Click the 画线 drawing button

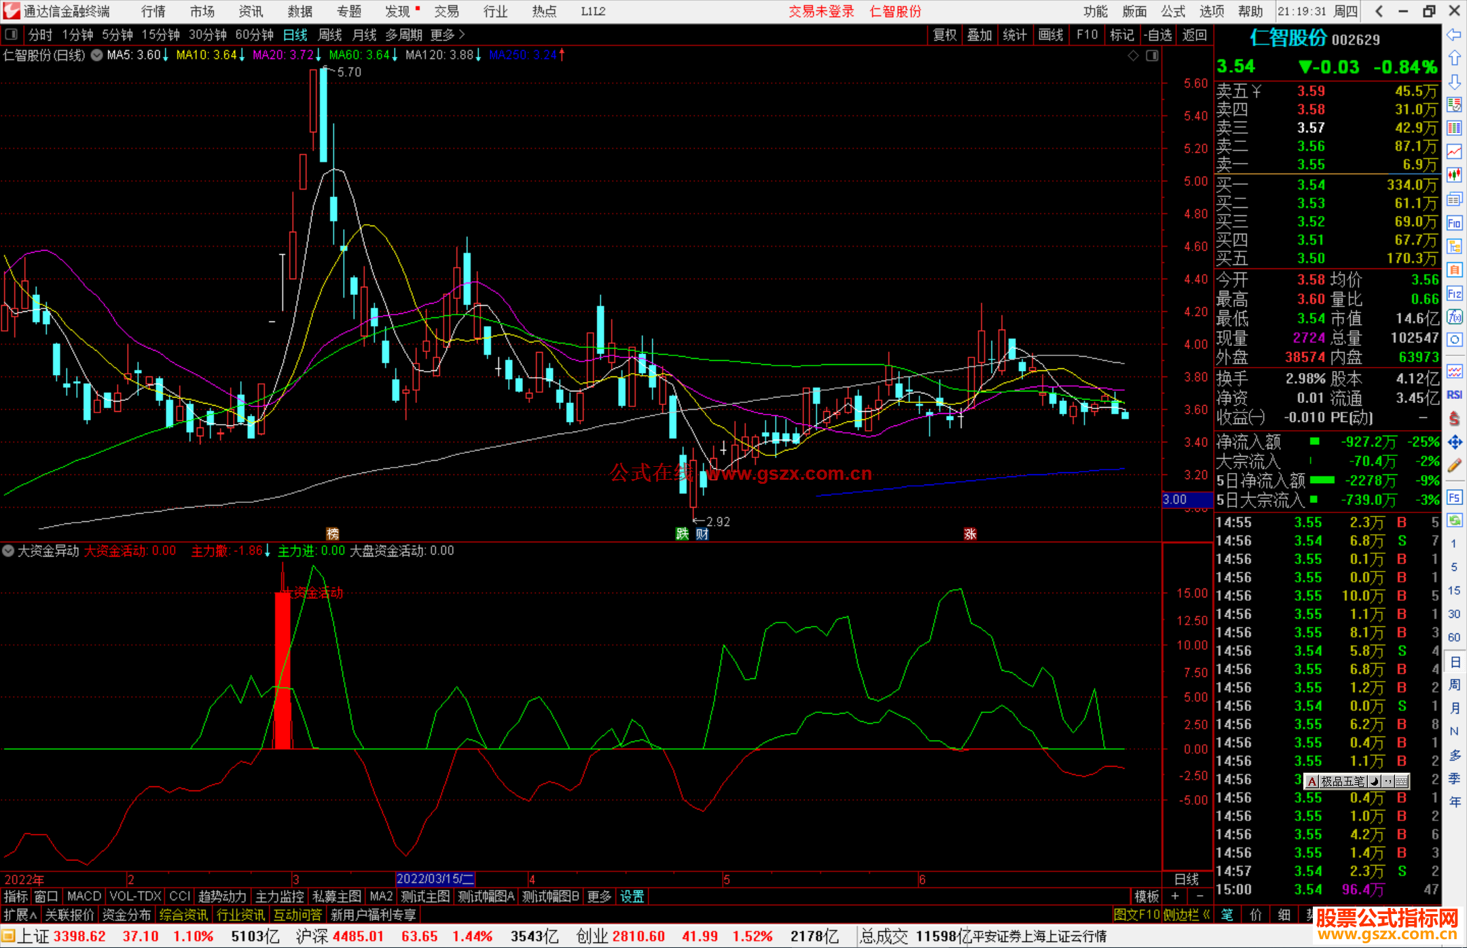pyautogui.click(x=1051, y=35)
